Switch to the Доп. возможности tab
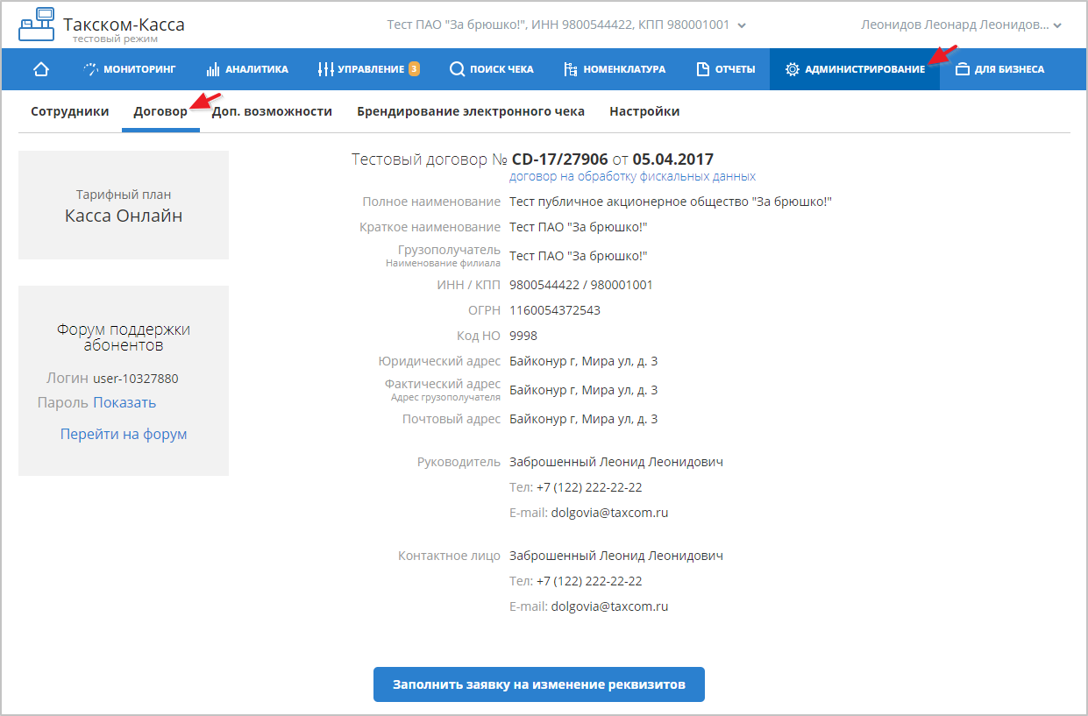 click(272, 111)
